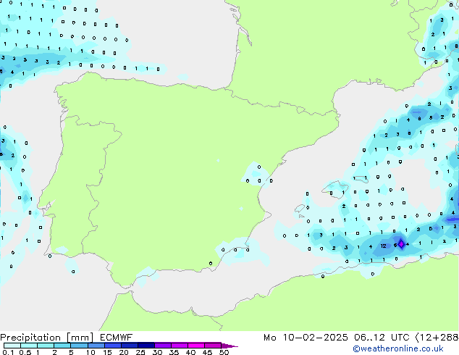Pick the legend swatch between 45 and 50
Screen dimensions: 459x355
[x=214, y=346]
